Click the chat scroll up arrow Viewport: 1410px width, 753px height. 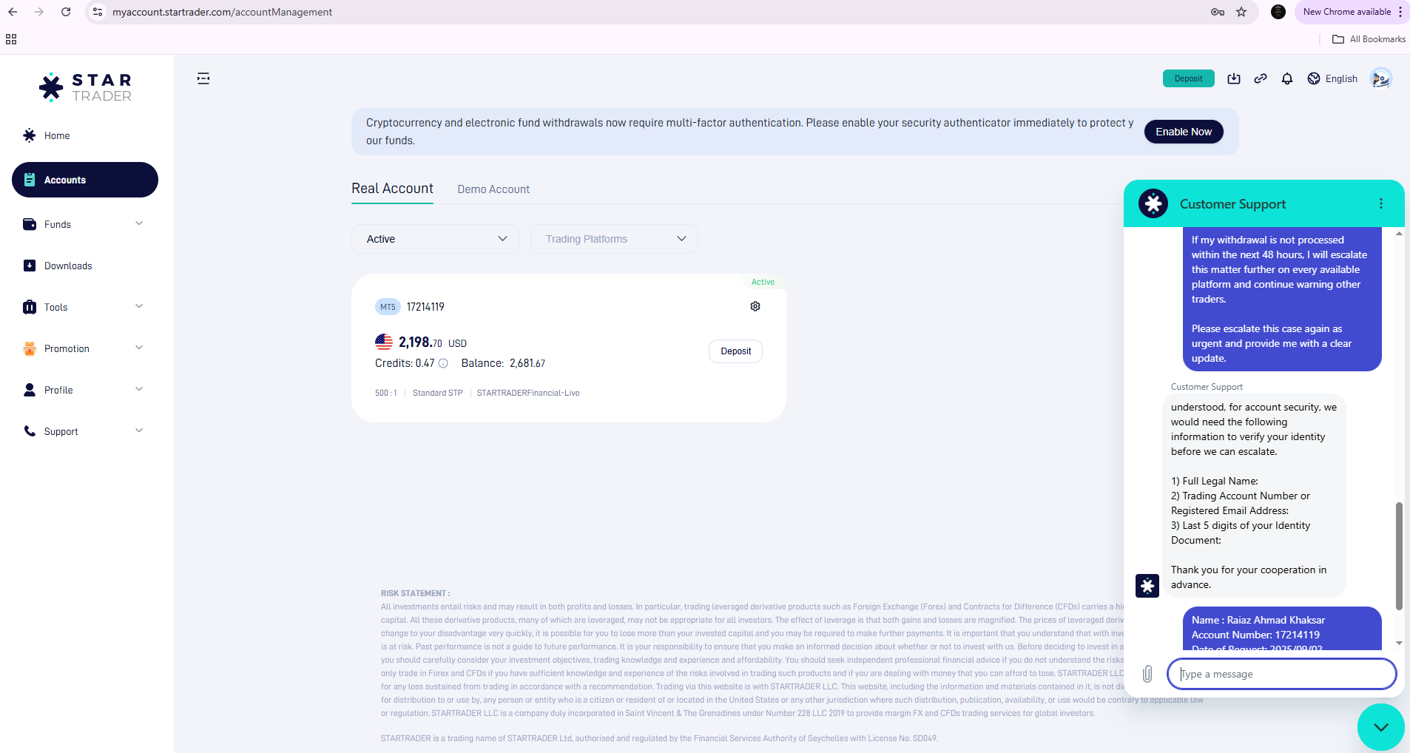[1399, 234]
